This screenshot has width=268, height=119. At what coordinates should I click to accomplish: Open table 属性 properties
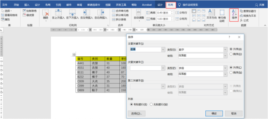tap(6, 20)
